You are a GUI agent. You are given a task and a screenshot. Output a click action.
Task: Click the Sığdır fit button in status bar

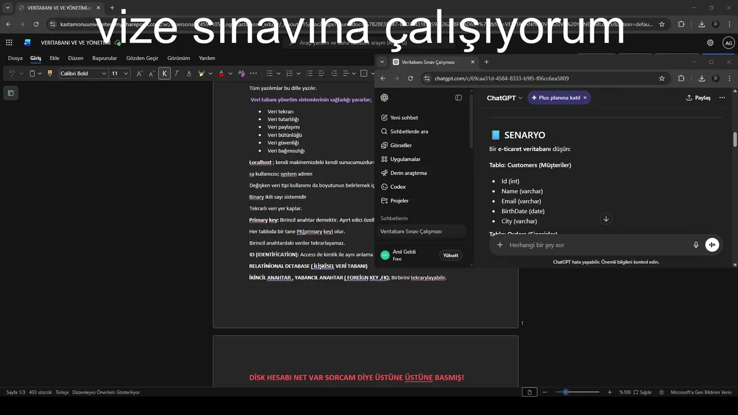click(x=642, y=392)
